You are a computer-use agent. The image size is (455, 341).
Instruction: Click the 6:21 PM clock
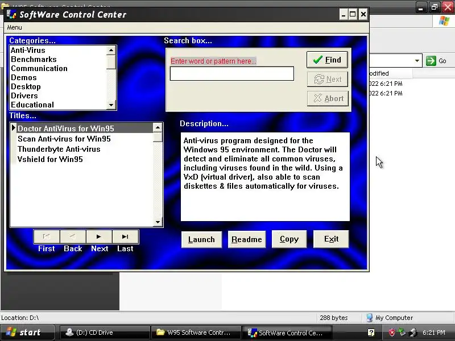tap(434, 332)
